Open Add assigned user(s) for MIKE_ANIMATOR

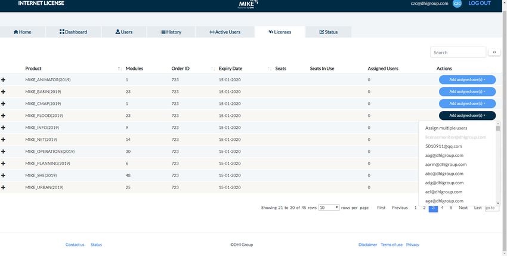(467, 79)
